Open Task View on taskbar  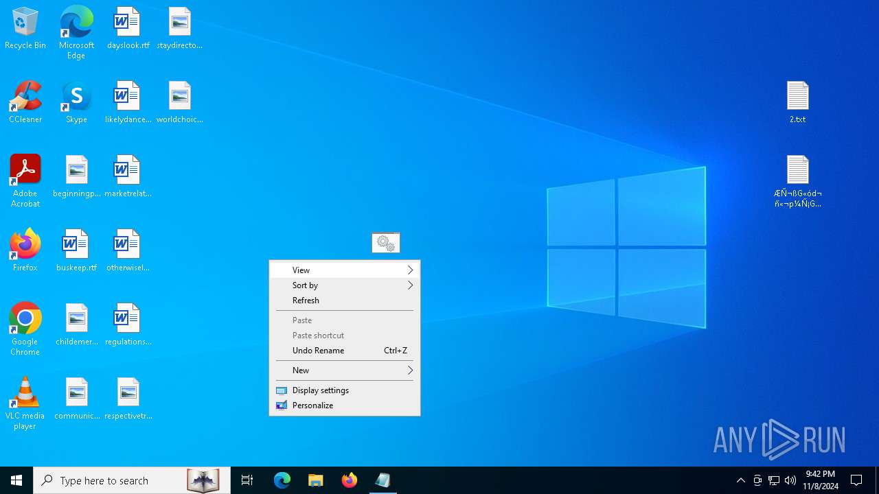tap(247, 480)
